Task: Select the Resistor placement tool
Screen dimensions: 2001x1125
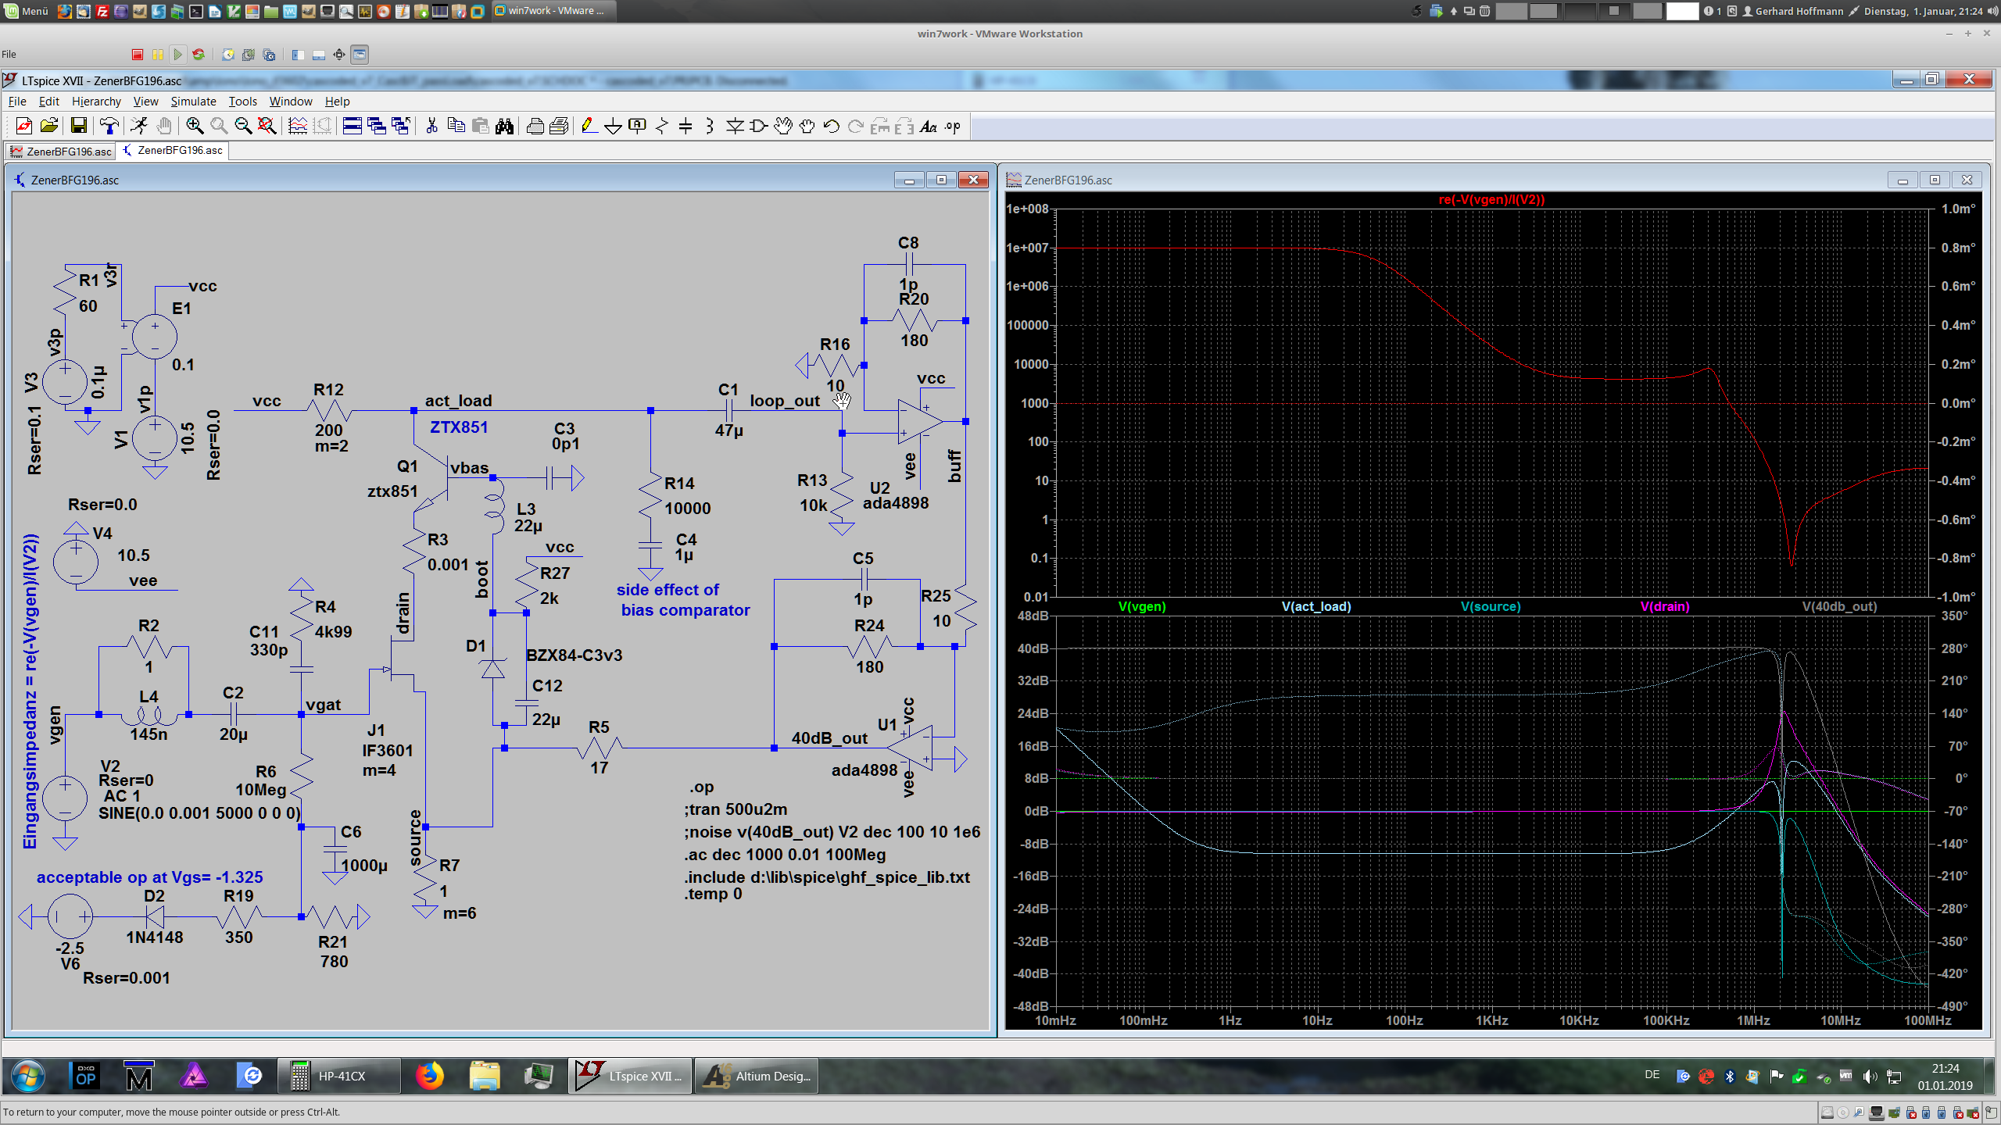Action: 662,126
